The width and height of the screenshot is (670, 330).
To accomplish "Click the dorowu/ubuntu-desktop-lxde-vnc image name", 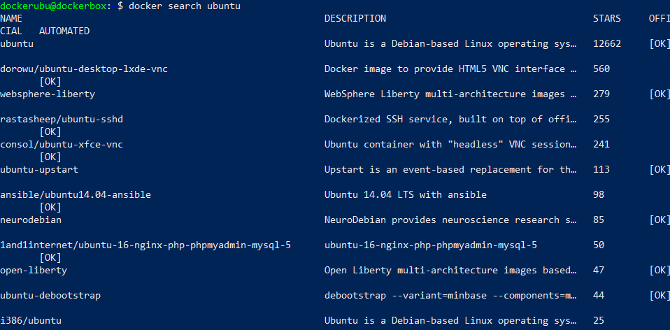I will 84,69.
